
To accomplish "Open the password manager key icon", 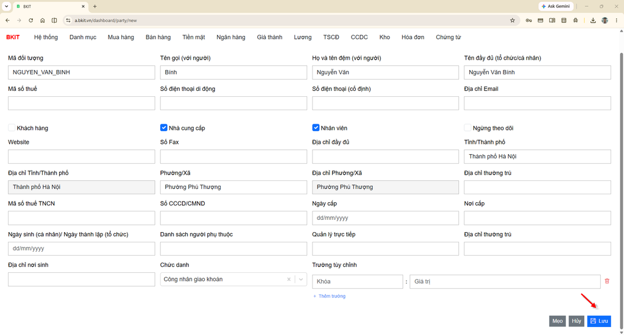I will (x=528, y=20).
